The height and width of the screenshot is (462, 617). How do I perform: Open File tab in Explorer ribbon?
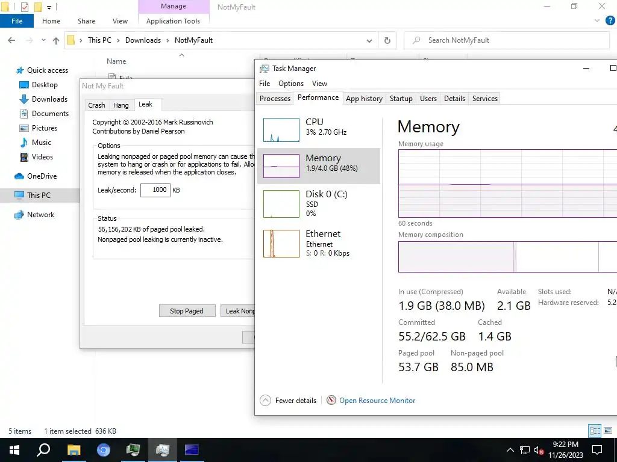(17, 21)
